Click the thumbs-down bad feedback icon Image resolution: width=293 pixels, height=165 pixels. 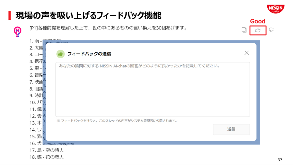click(x=271, y=30)
